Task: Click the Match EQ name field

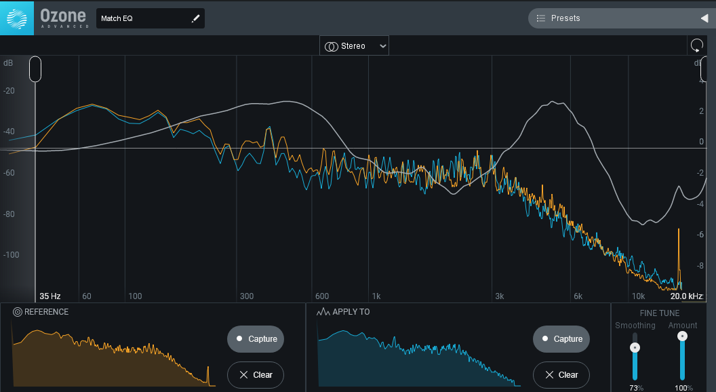Action: pos(151,19)
